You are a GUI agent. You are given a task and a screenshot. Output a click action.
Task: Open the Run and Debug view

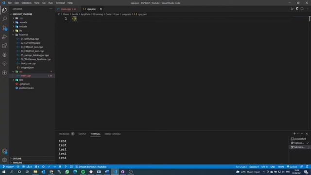point(4,37)
